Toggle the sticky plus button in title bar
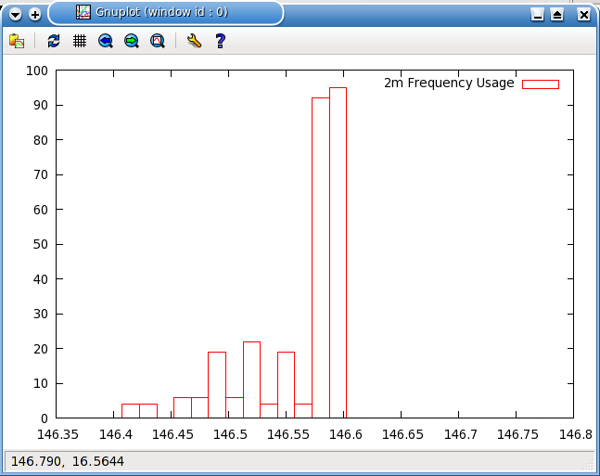The image size is (600, 476). (35, 14)
